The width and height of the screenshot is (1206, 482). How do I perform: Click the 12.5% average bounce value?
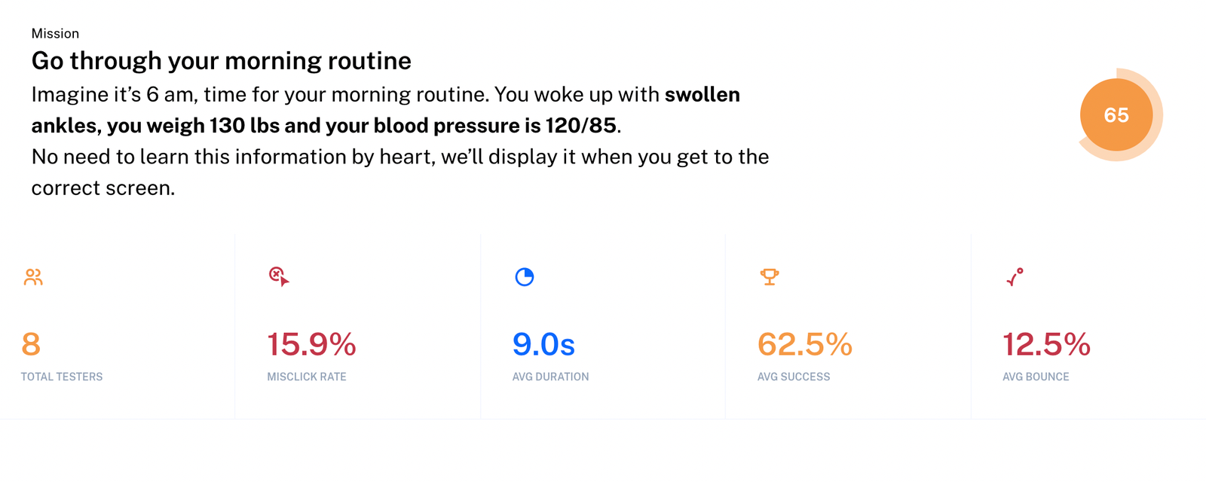[1046, 344]
